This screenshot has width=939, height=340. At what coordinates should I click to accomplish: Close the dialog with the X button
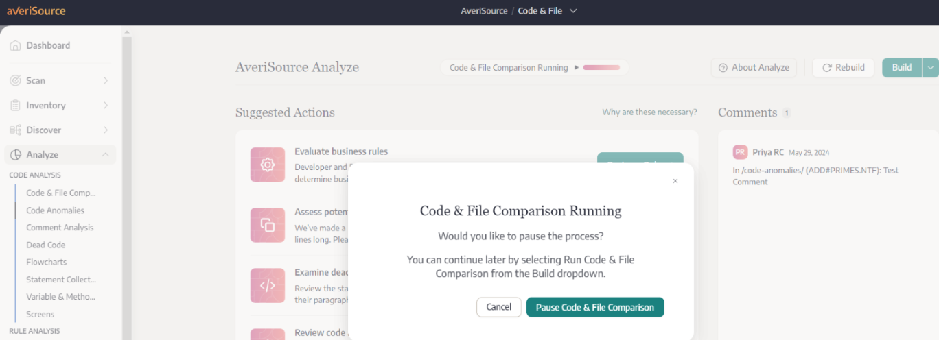(675, 181)
